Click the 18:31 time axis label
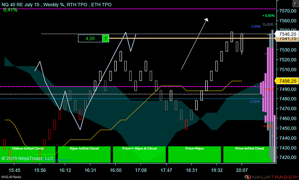The width and height of the screenshot is (299, 180). (x=192, y=170)
